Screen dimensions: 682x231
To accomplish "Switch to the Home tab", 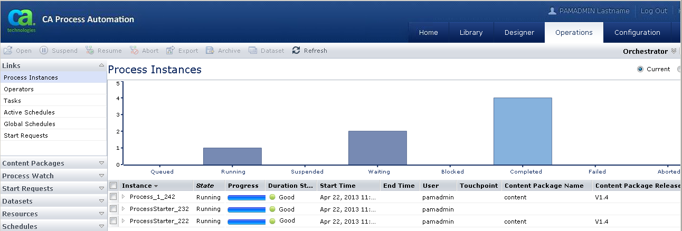I will 429,32.
